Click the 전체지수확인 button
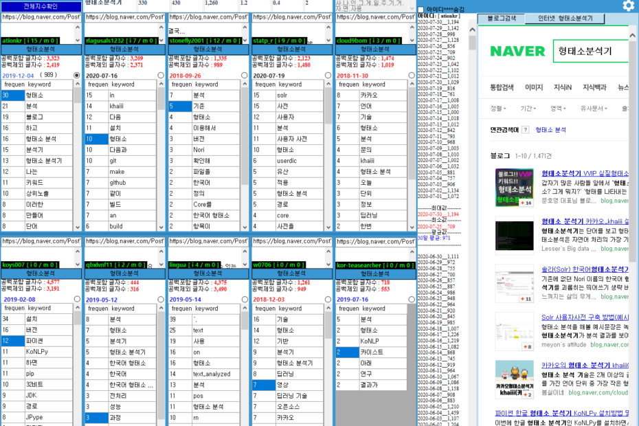639x426 pixels. pos(41,6)
